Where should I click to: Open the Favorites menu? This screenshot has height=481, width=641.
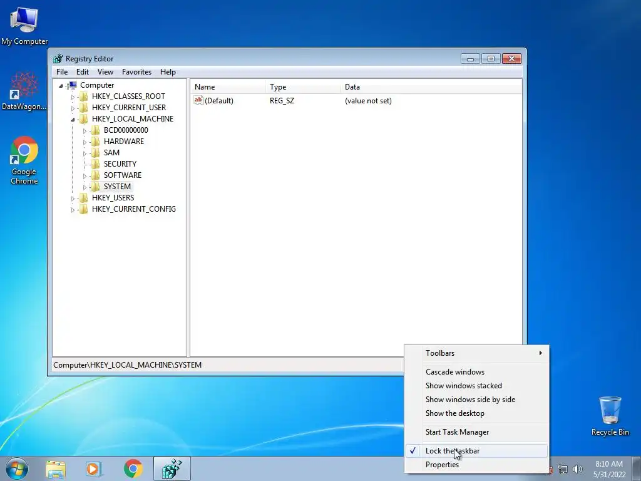coord(136,71)
